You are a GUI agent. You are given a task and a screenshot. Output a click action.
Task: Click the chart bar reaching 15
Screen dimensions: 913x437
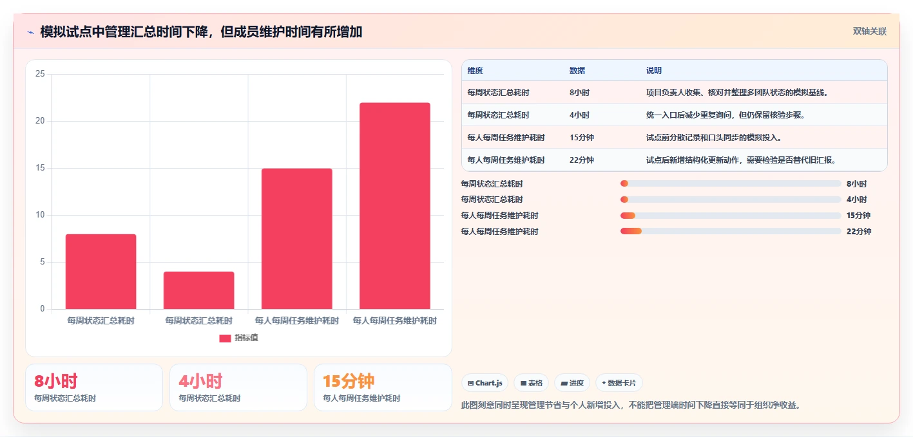pos(297,239)
